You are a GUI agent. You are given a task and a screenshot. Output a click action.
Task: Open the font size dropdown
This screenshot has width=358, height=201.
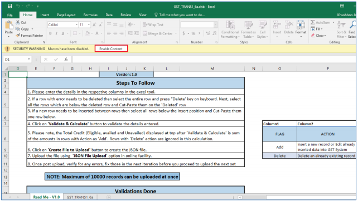(89, 24)
